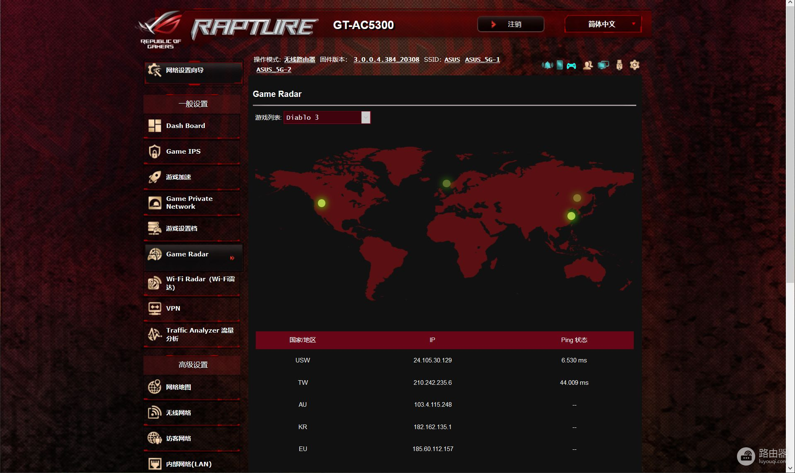The width and height of the screenshot is (795, 473).
Task: Click the 高级设置 section header
Action: tap(193, 365)
